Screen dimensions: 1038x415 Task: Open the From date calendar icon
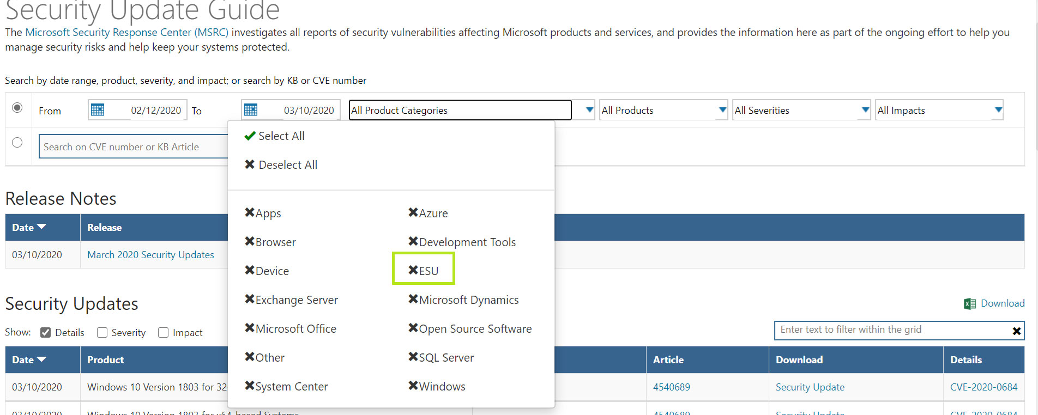click(98, 110)
